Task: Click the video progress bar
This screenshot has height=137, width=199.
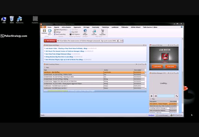Action: click(166, 96)
